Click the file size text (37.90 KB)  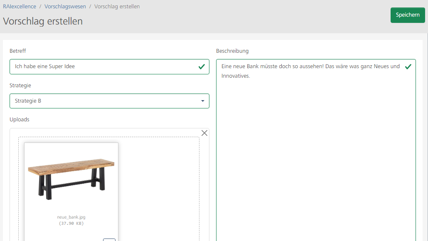pyautogui.click(x=71, y=224)
